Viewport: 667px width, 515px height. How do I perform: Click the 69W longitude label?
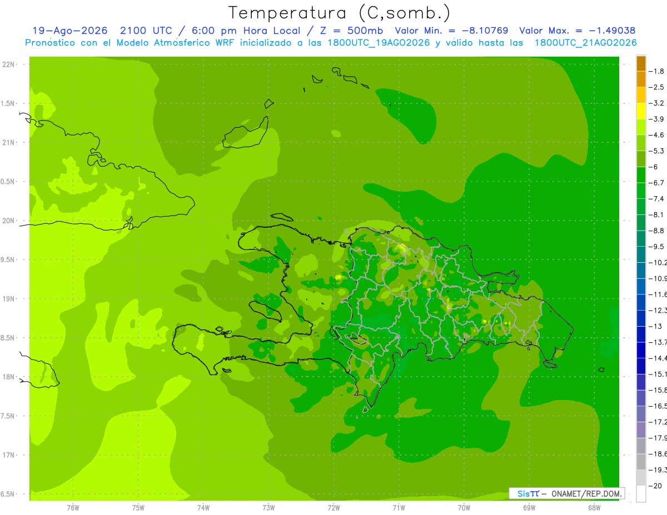[529, 508]
